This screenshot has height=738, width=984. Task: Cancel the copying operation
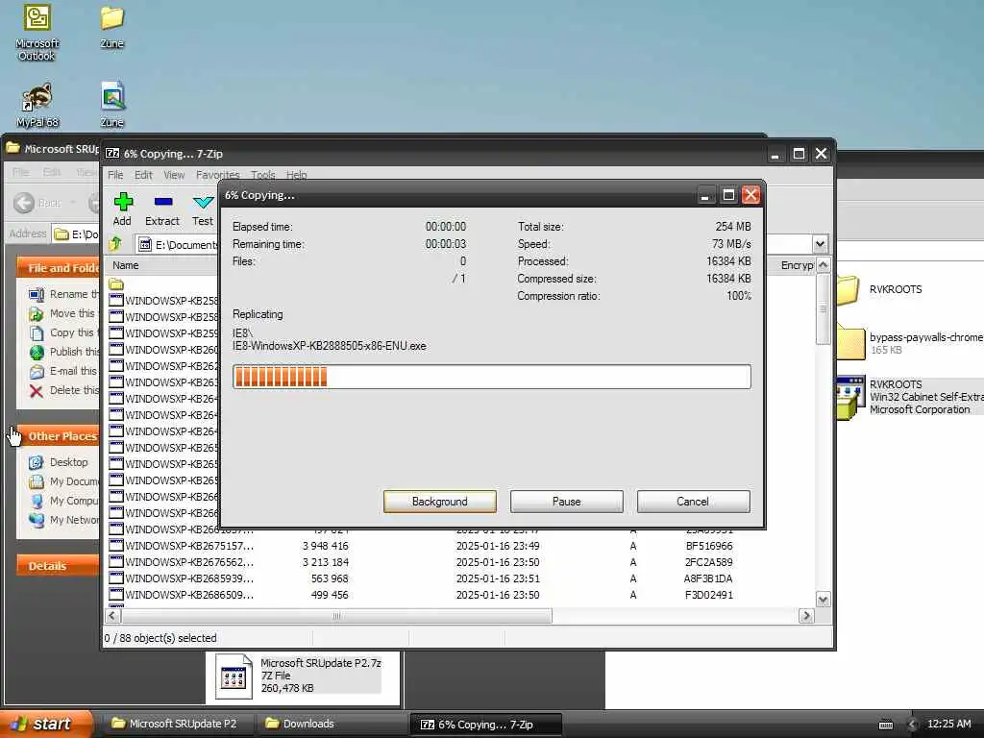pyautogui.click(x=694, y=502)
